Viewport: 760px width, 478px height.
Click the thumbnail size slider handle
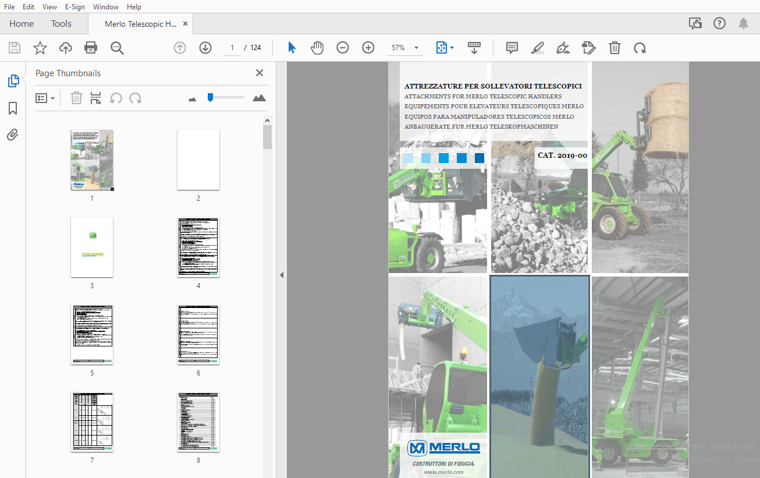coord(210,98)
